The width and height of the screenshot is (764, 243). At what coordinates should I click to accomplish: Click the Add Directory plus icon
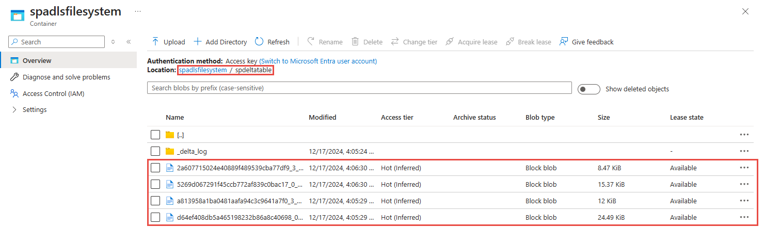(197, 42)
